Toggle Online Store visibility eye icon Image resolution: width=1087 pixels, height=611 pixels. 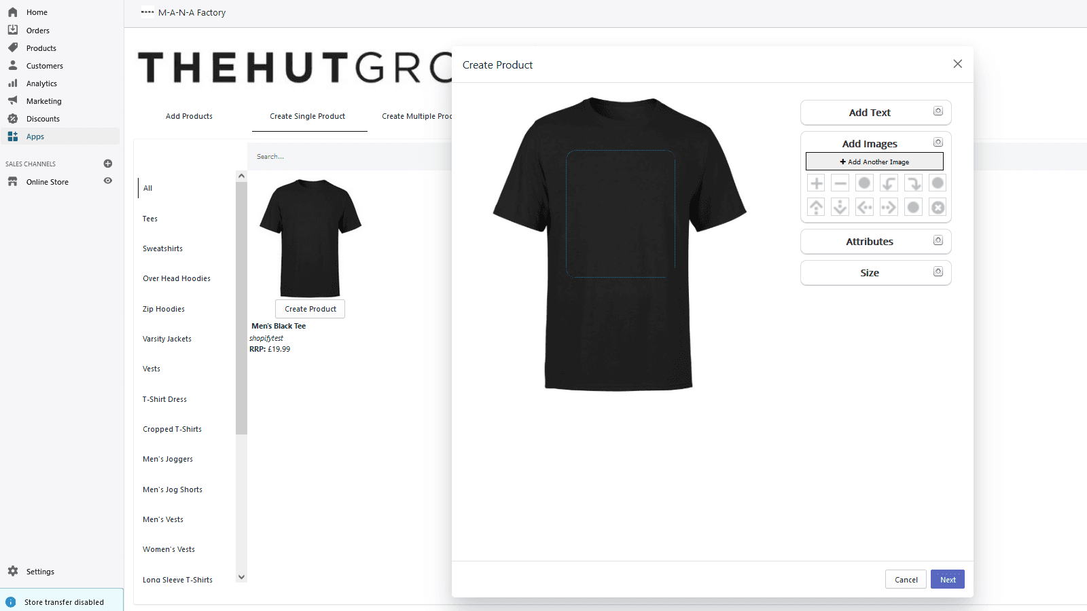[x=107, y=181]
